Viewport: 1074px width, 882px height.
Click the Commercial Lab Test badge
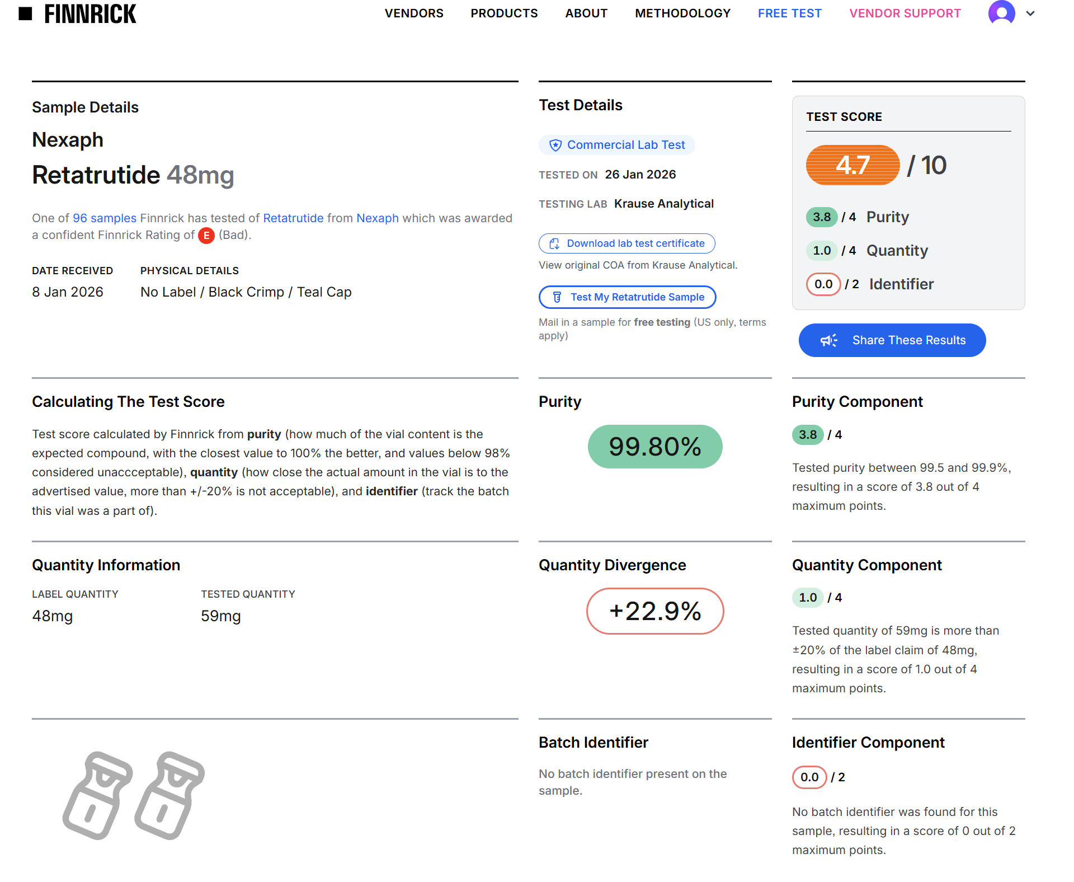(x=617, y=145)
